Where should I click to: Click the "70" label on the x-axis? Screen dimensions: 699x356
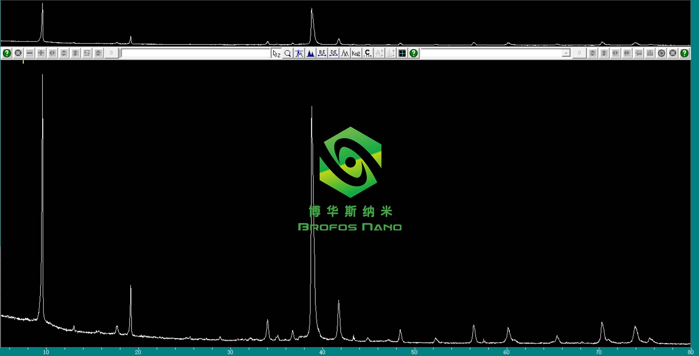[x=599, y=352]
